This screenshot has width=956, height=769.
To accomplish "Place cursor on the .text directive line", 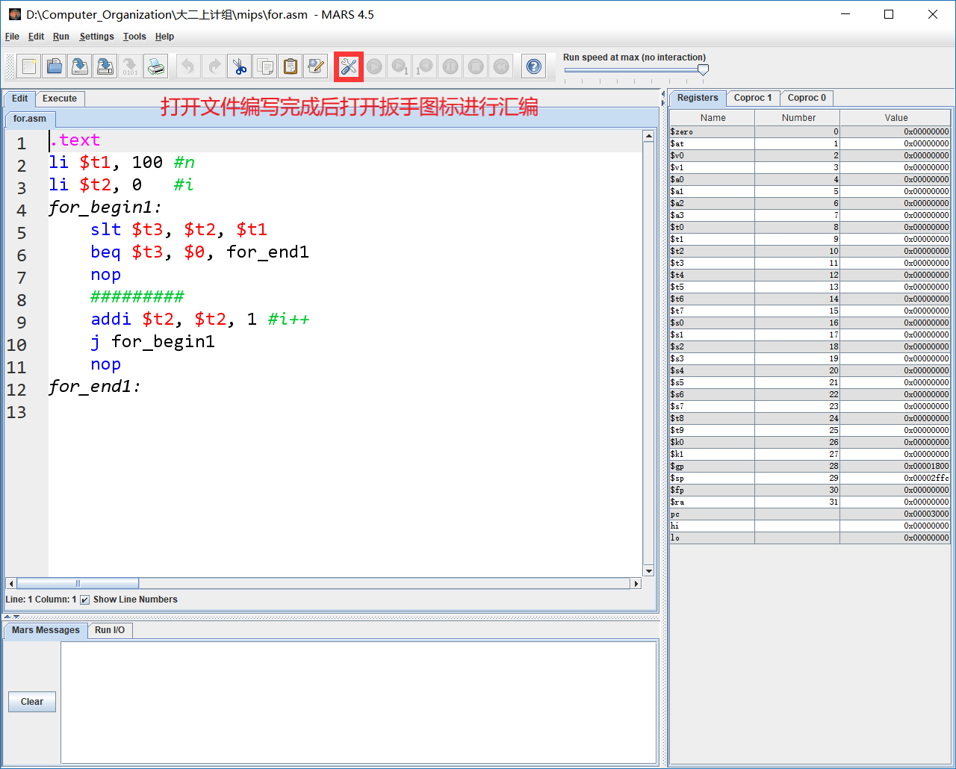I will point(345,140).
